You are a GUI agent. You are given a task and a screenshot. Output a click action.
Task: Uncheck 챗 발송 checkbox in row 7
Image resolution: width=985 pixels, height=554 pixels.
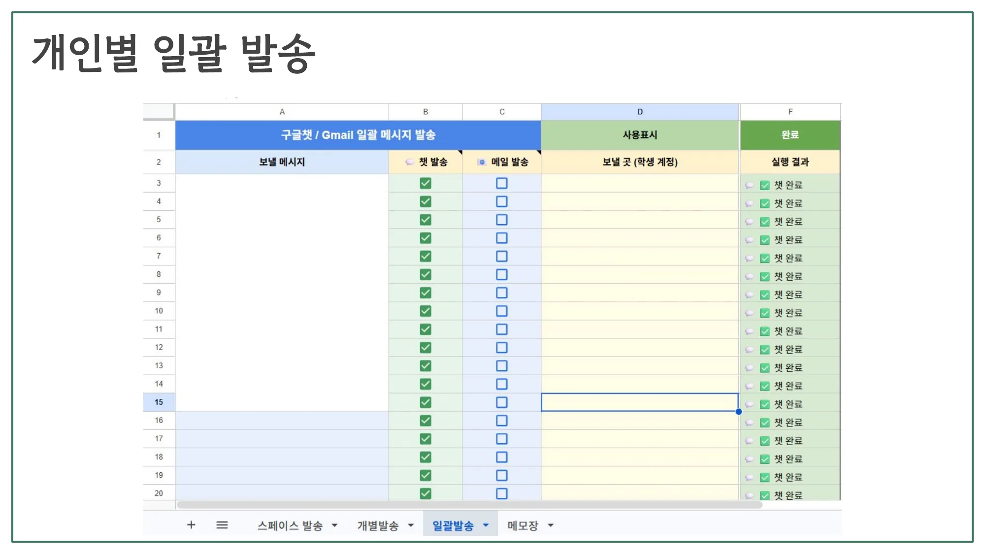(x=426, y=256)
